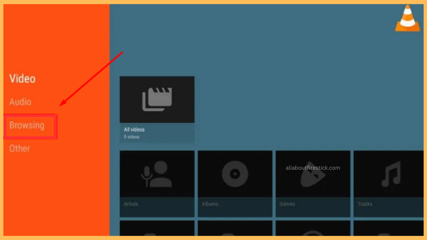Select the Video section in the sidebar

22,79
